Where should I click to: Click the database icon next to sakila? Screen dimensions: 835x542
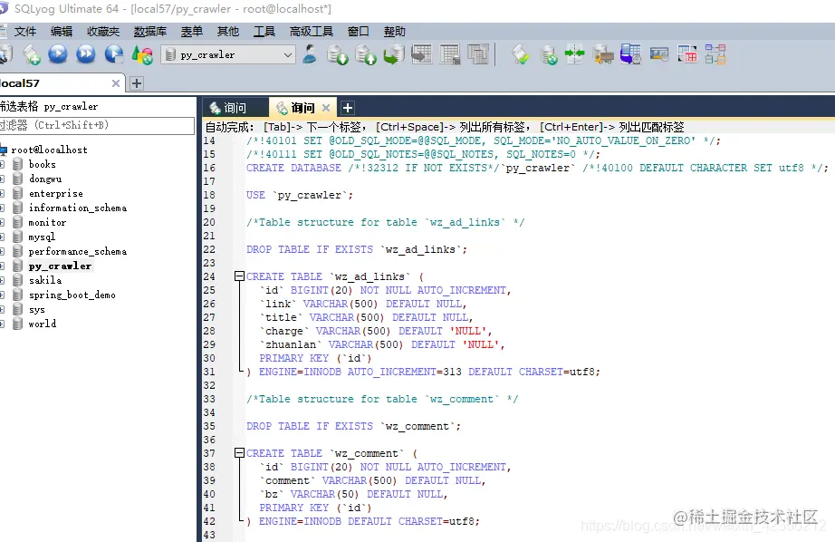point(18,280)
